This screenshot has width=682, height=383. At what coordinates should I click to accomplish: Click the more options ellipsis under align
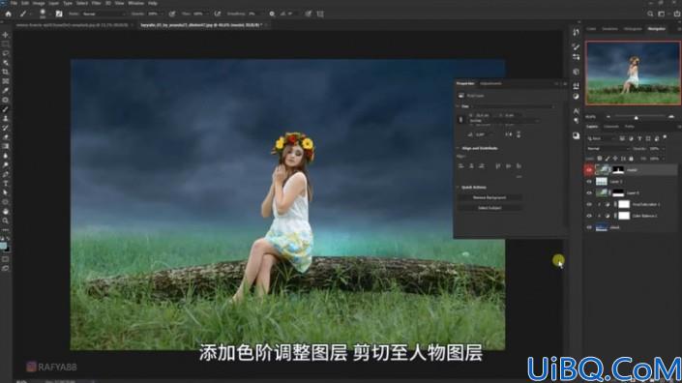pyautogui.click(x=519, y=176)
